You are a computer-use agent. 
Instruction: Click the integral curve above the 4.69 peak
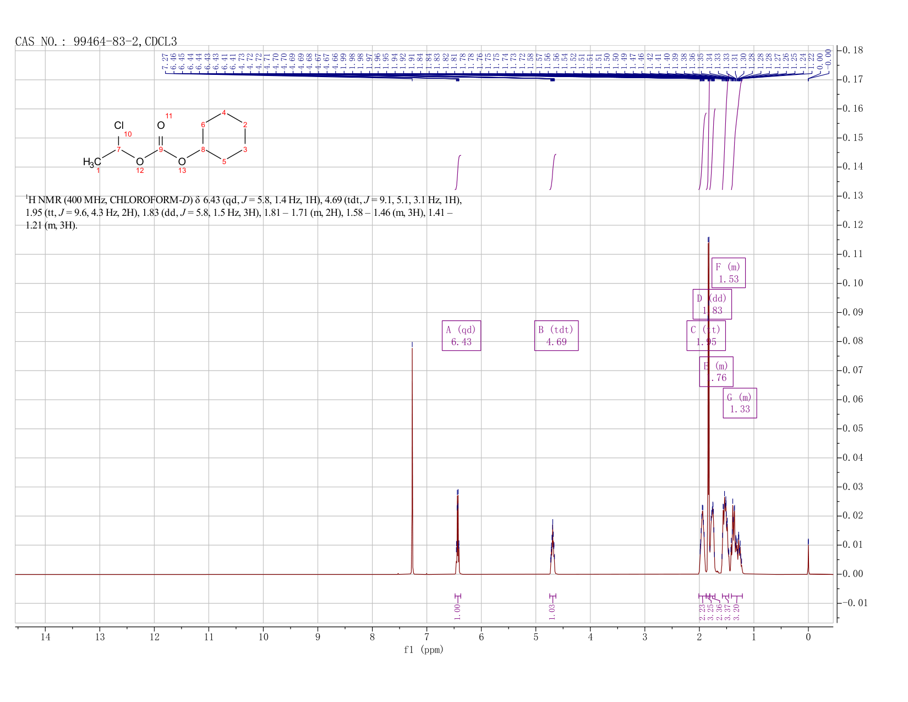coord(553,172)
